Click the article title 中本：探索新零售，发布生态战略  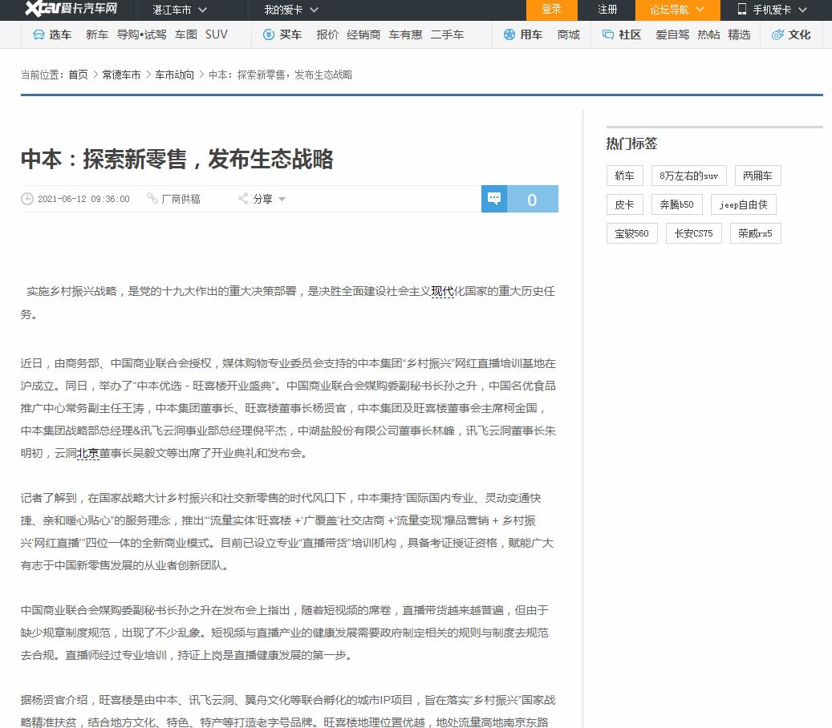click(177, 159)
